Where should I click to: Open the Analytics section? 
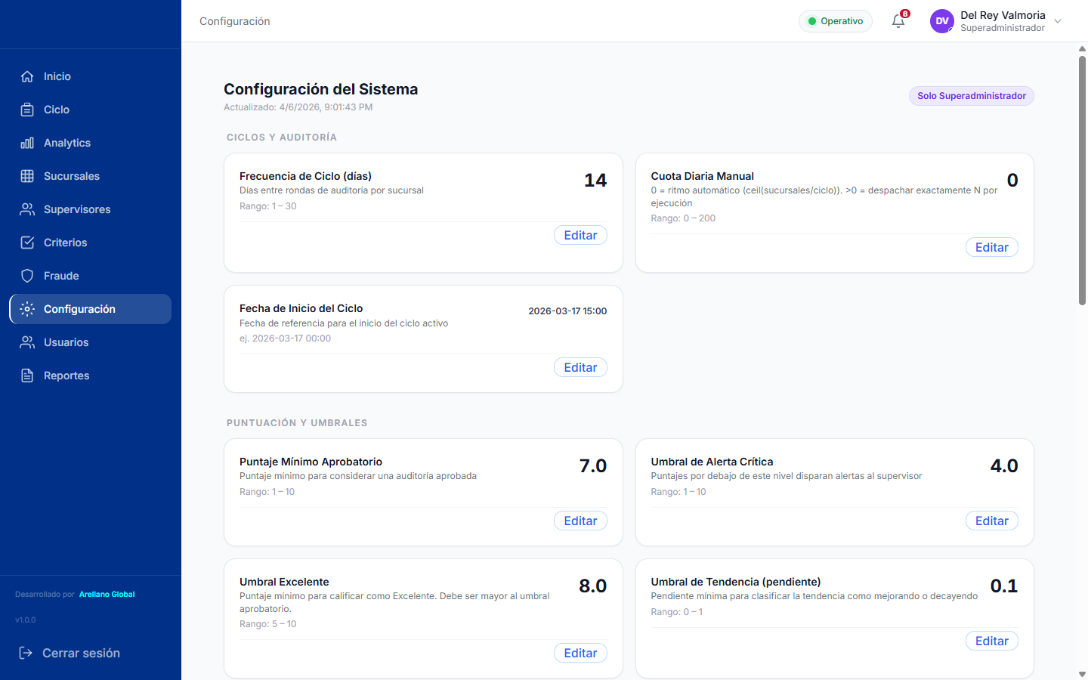[x=90, y=143]
